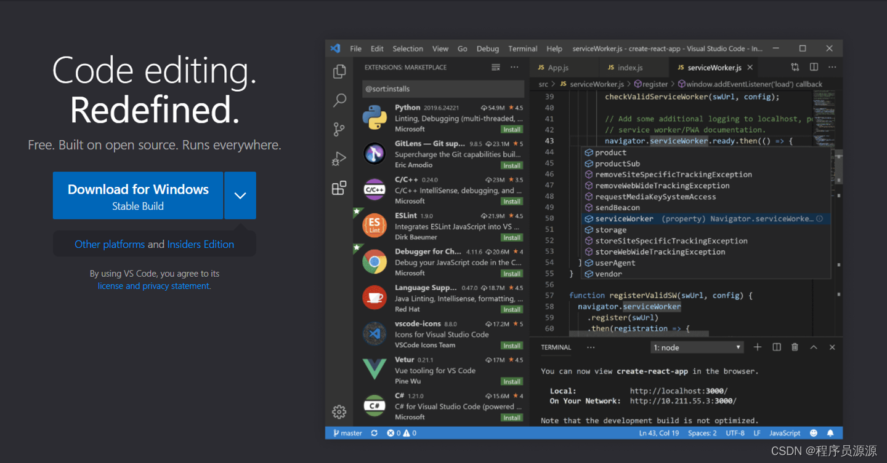Click the register breadcrumb item
Viewport: 887px width, 463px height.
click(x=651, y=84)
